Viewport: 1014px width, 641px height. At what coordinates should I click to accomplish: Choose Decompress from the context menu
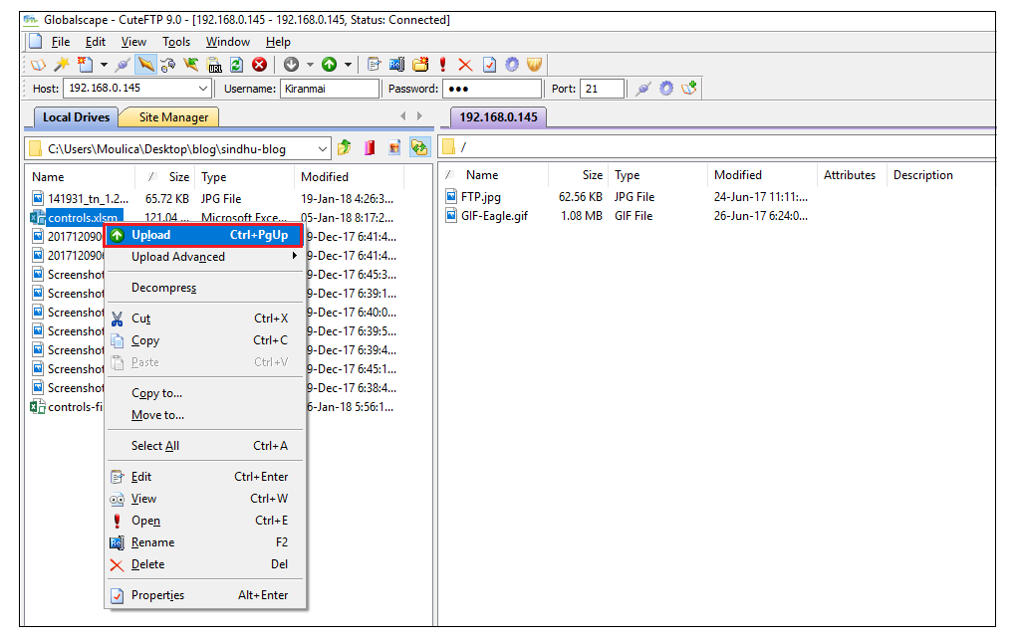click(x=204, y=288)
